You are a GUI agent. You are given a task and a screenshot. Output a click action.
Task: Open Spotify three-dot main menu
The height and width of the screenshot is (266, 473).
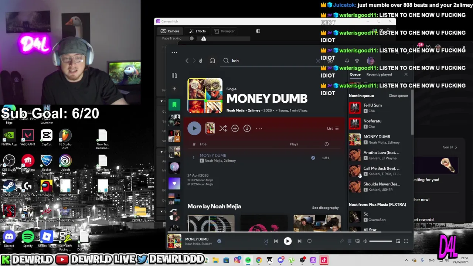[174, 52]
